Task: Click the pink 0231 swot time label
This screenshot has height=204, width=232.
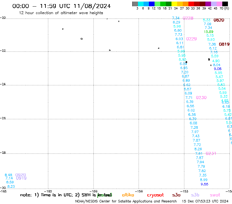Action: point(211,153)
